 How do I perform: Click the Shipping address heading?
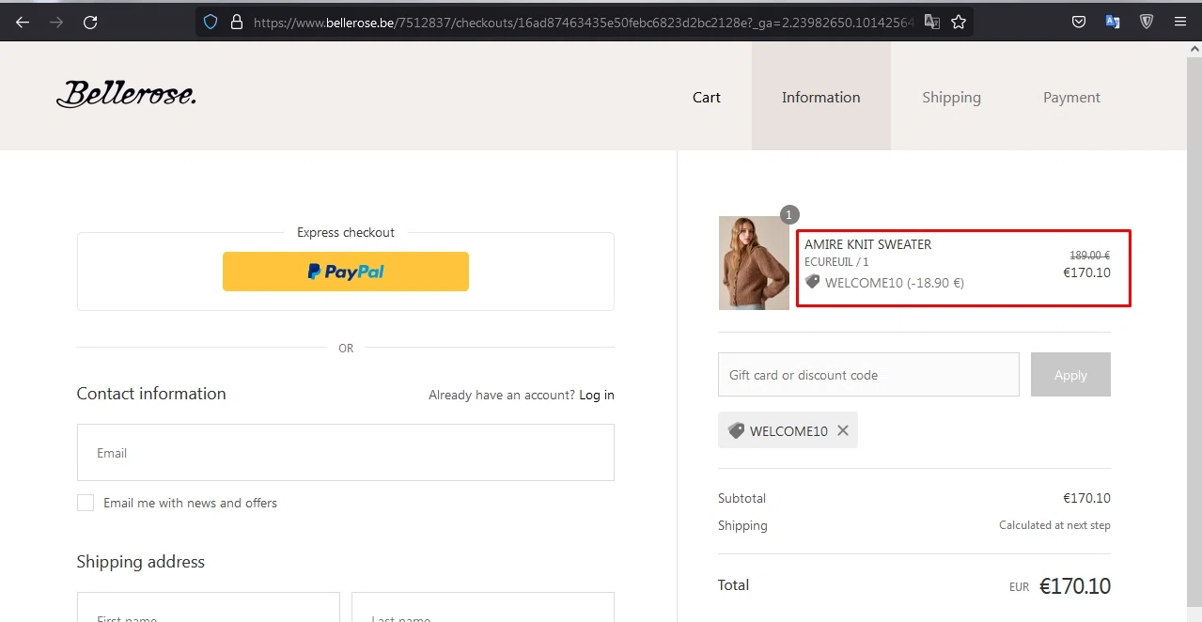(x=141, y=562)
